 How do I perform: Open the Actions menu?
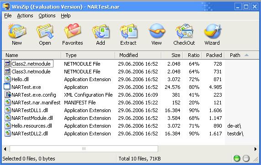tap(25, 15)
